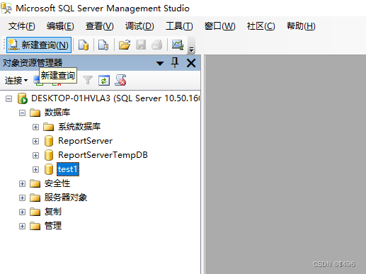Open Object Explorer window position dropdown arrow
Viewport: 366px width, 274px height.
click(160, 63)
